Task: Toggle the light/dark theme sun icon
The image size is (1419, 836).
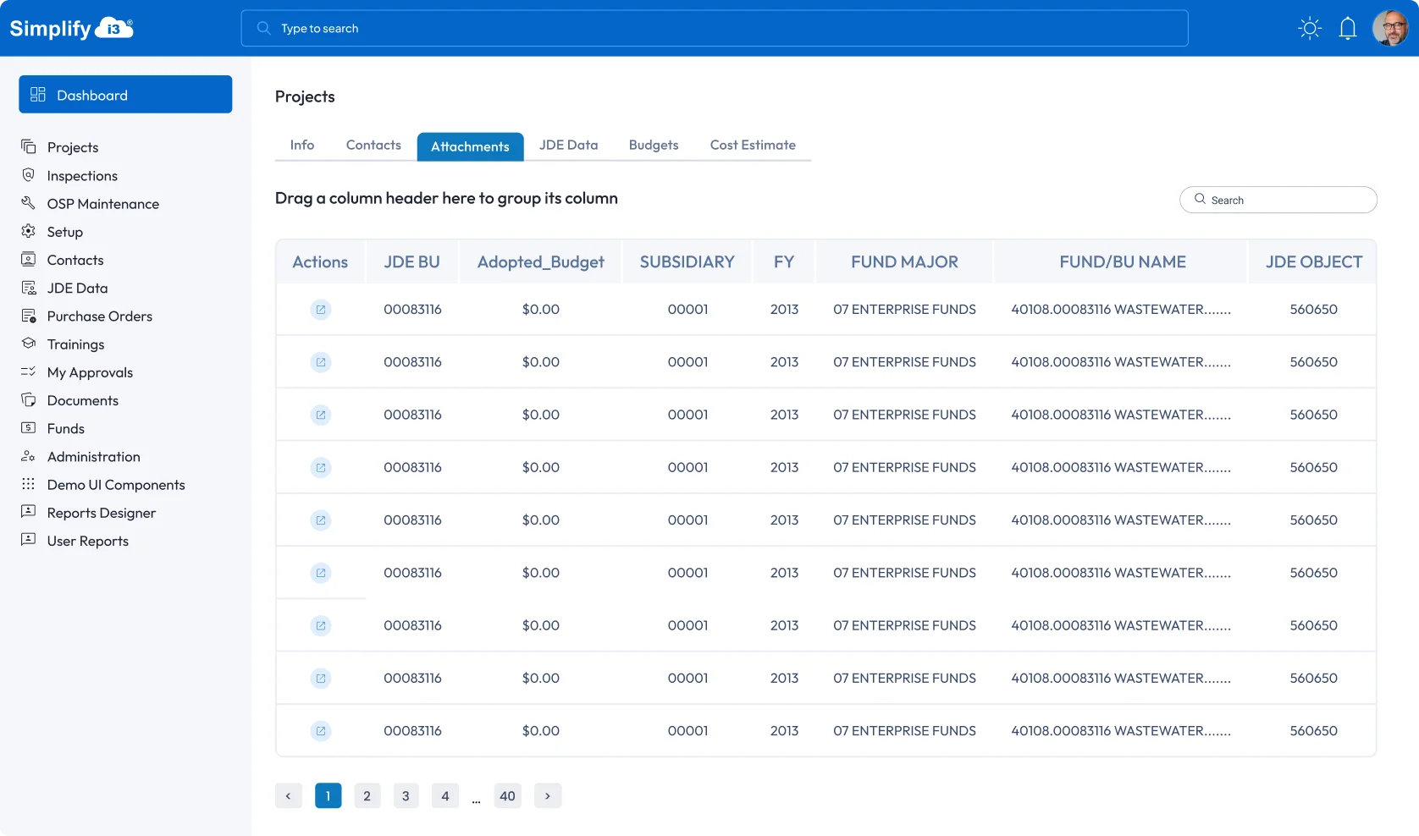Action: (x=1310, y=29)
